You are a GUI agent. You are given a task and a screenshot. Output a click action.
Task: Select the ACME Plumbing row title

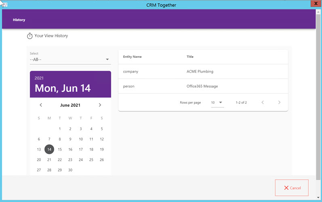[200, 72]
